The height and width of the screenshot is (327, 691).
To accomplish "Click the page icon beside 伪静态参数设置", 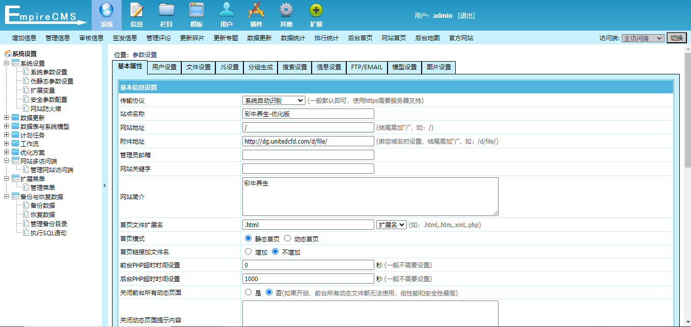I will [26, 81].
